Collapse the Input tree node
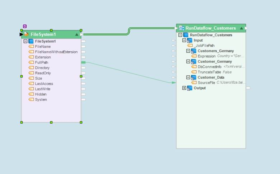 pyautogui.click(x=185, y=41)
